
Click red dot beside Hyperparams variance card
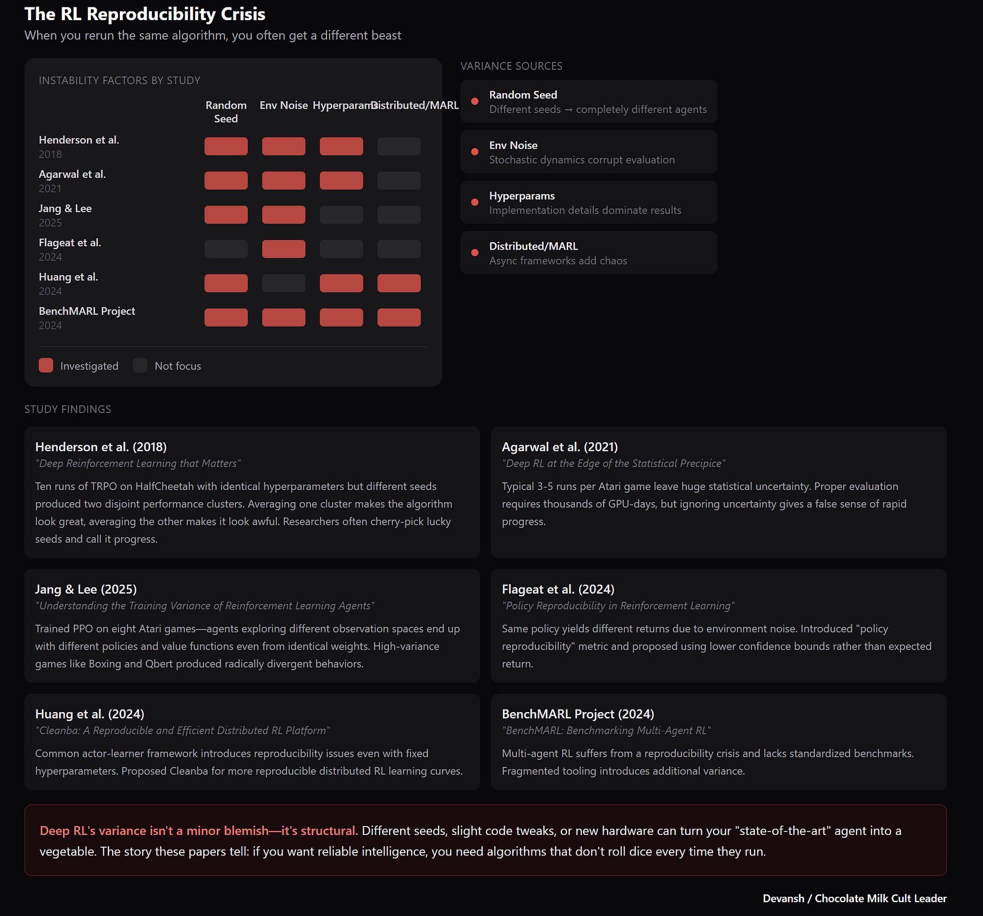tap(475, 202)
